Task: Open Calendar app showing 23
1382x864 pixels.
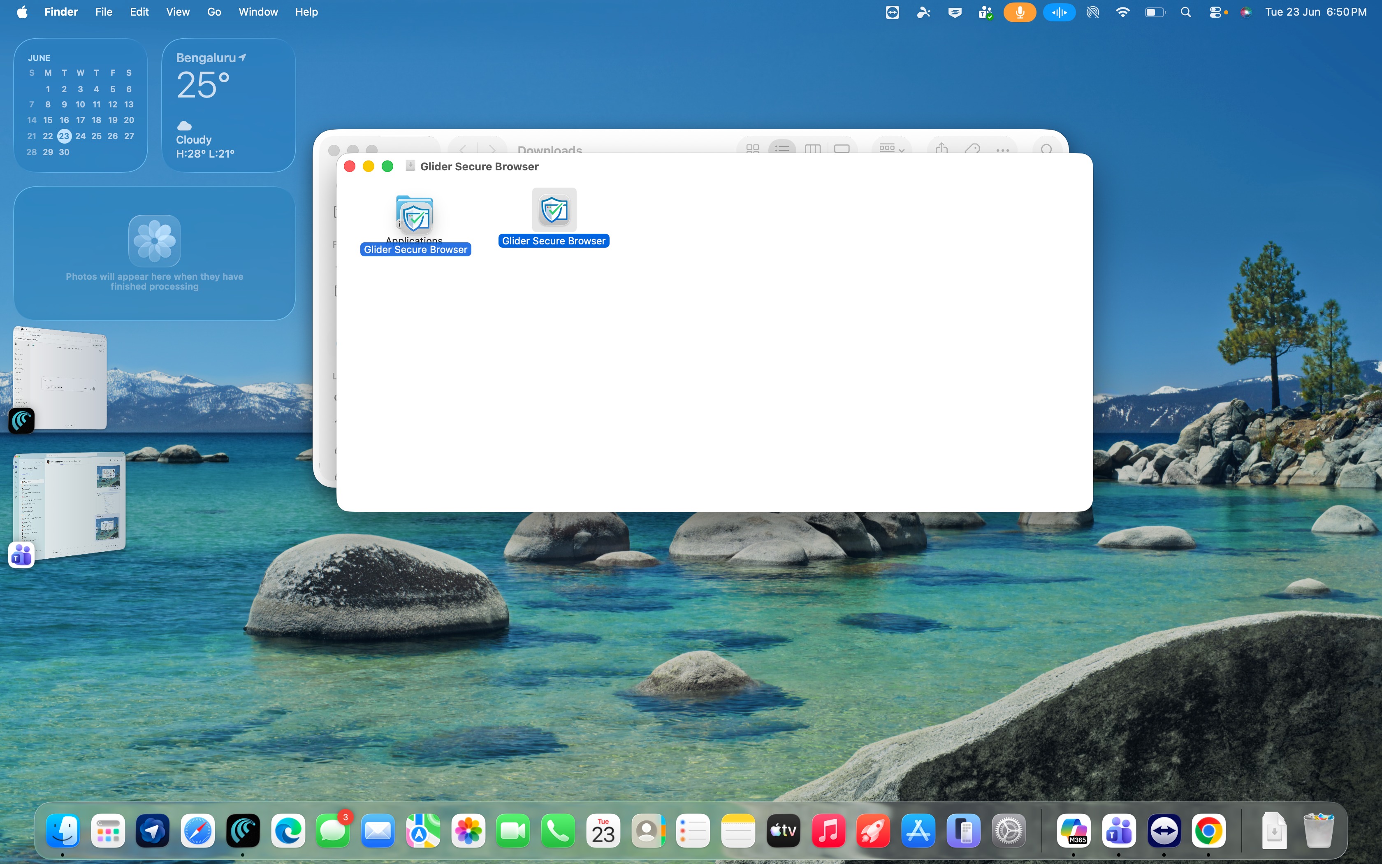Action: [x=604, y=831]
